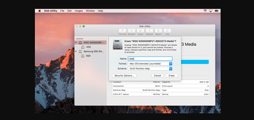The height and width of the screenshot is (120, 254).
Task: Click the hard disk image in the erase dialog
Action: tap(117, 45)
